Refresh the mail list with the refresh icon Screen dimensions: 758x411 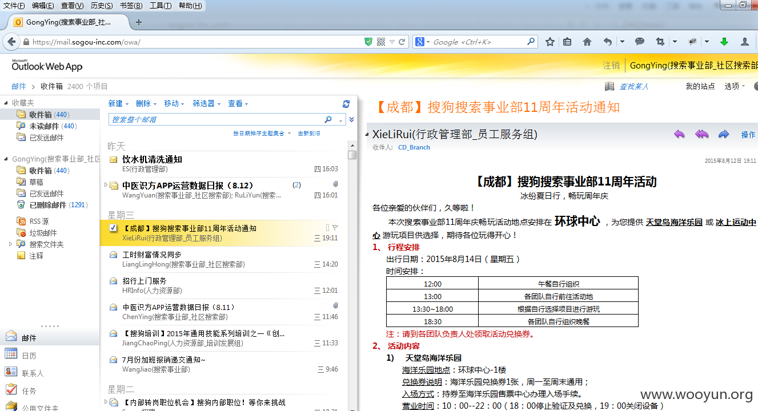point(346,104)
